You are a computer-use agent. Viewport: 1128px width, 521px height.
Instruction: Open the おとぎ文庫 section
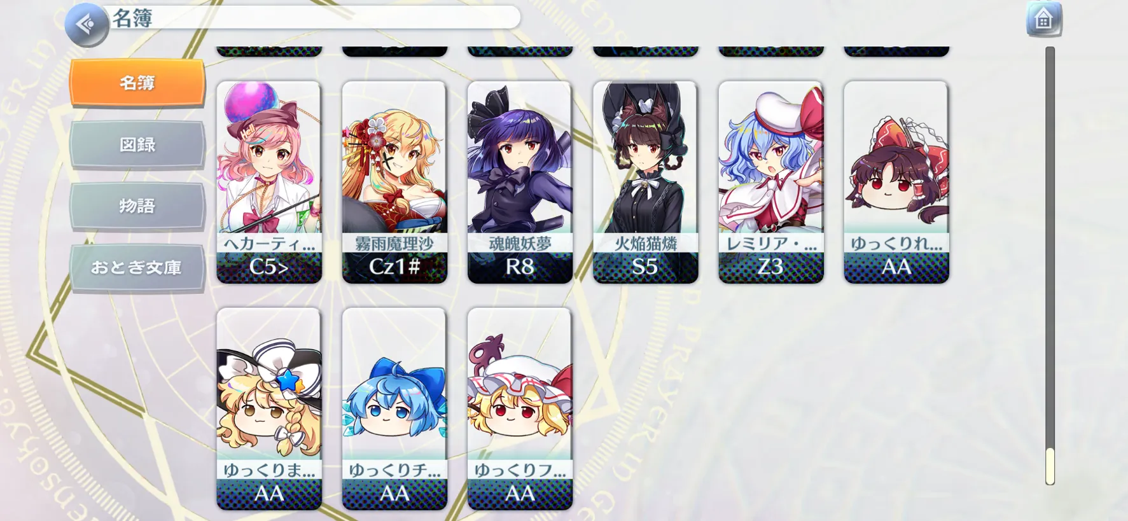(x=137, y=268)
